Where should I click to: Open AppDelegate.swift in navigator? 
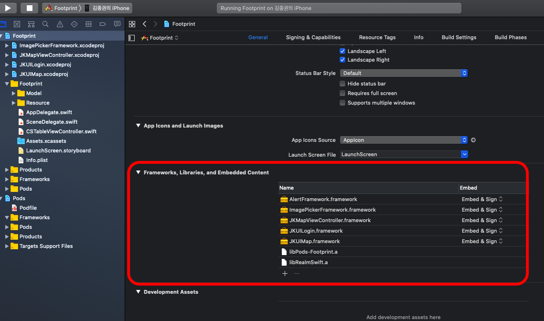pyautogui.click(x=49, y=112)
